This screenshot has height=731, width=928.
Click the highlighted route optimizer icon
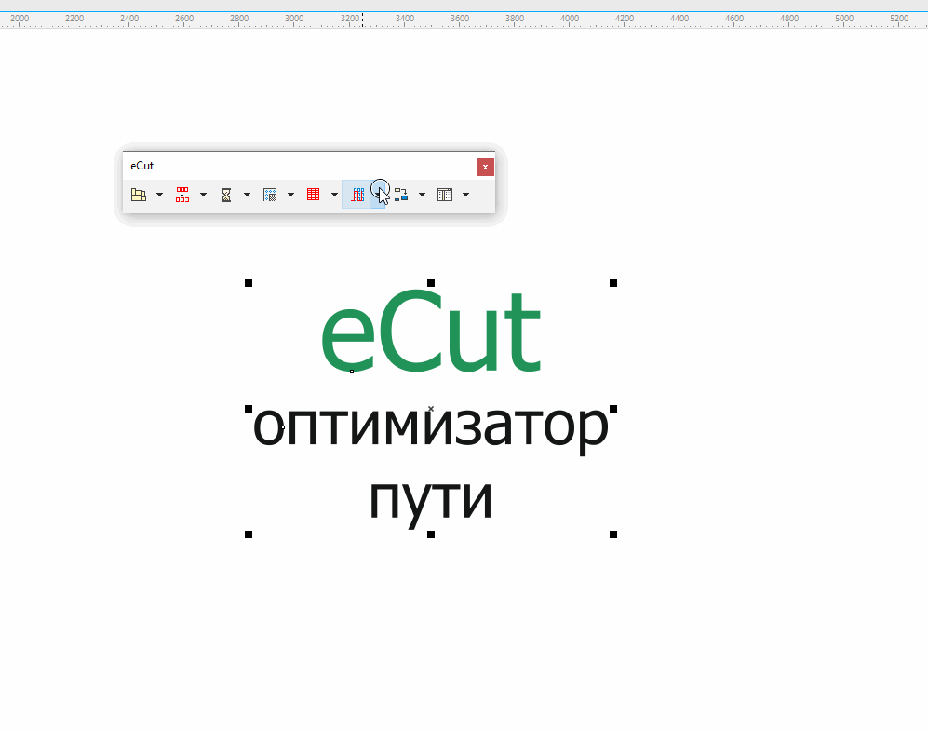point(357,195)
